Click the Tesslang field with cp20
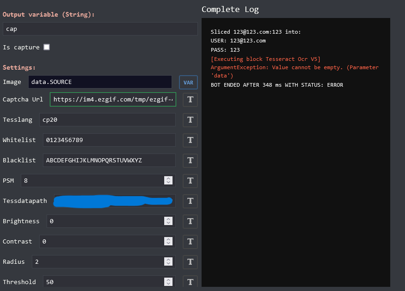This screenshot has width=405, height=291. click(x=107, y=119)
